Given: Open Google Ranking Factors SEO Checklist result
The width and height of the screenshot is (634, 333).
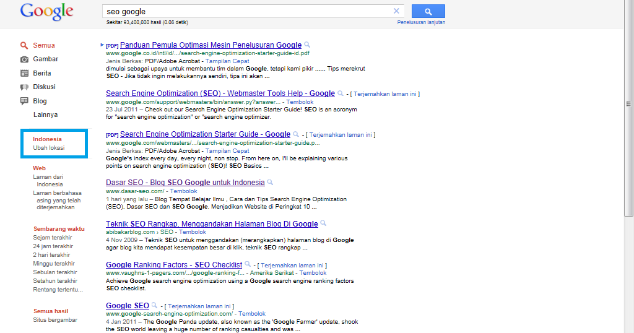Looking at the screenshot, I should pyautogui.click(x=174, y=265).
